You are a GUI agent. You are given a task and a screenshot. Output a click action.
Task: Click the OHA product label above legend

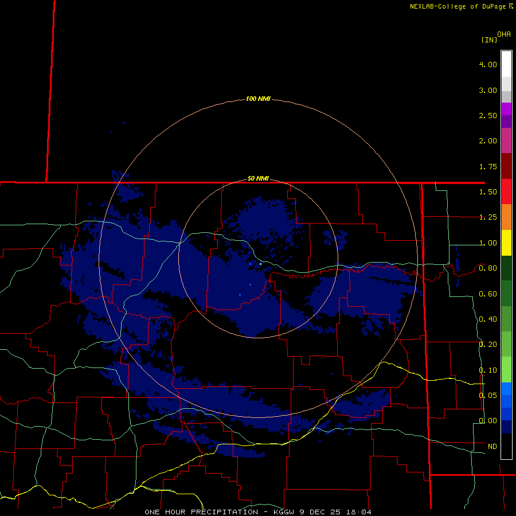[504, 34]
